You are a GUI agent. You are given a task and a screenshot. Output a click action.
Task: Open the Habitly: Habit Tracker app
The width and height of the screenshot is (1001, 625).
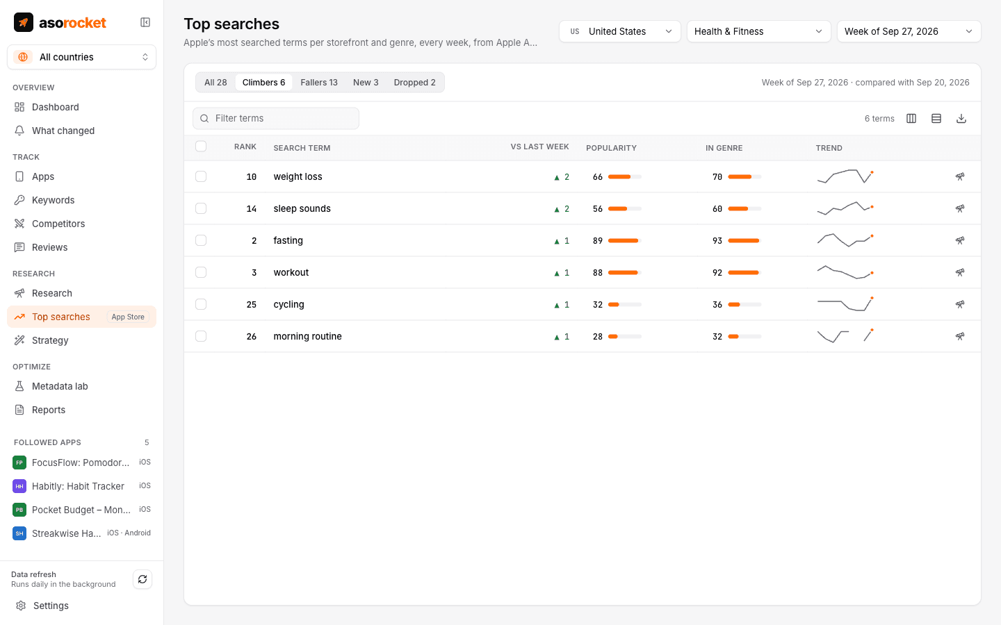click(x=82, y=486)
